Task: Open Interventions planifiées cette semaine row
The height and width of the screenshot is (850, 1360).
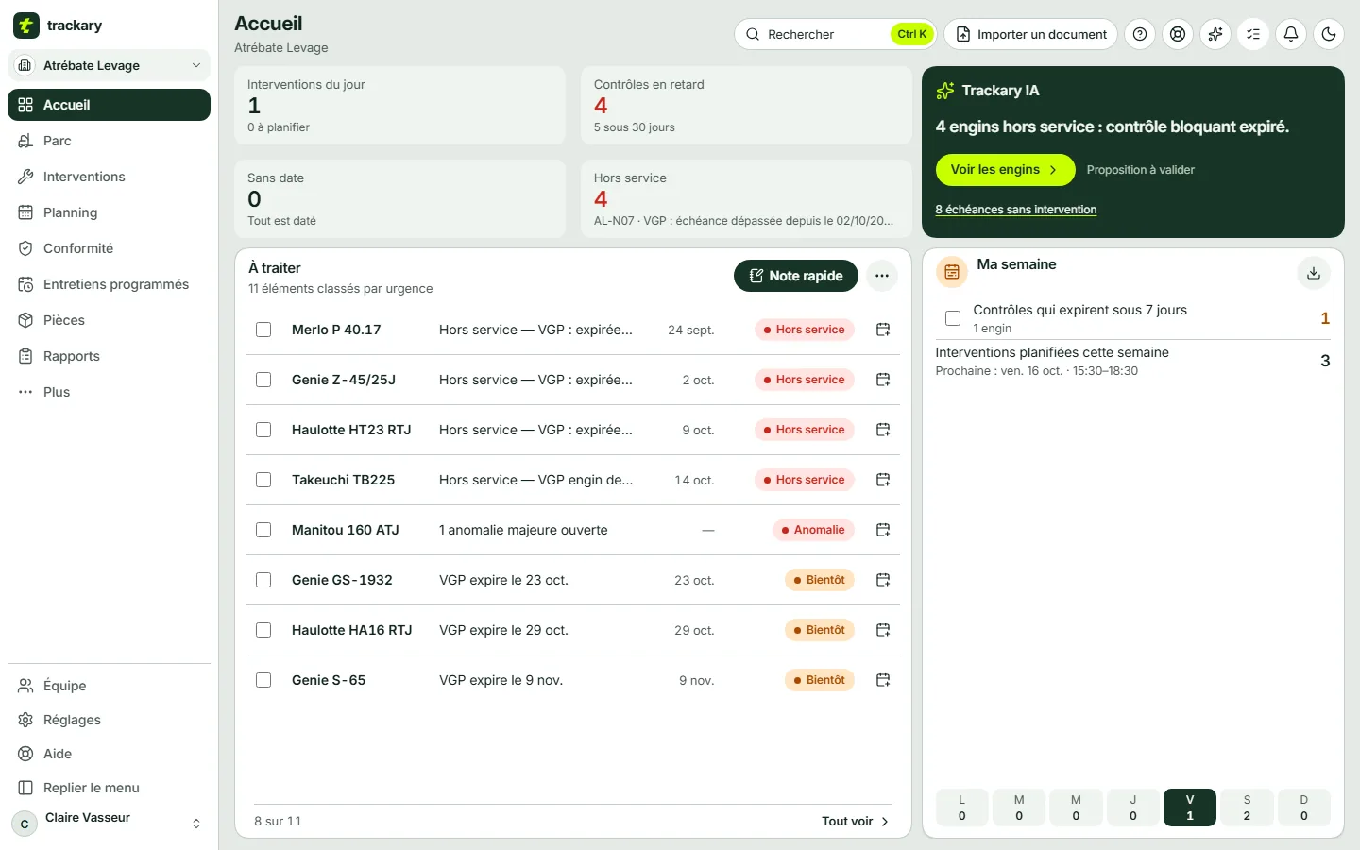Action: [x=1132, y=361]
